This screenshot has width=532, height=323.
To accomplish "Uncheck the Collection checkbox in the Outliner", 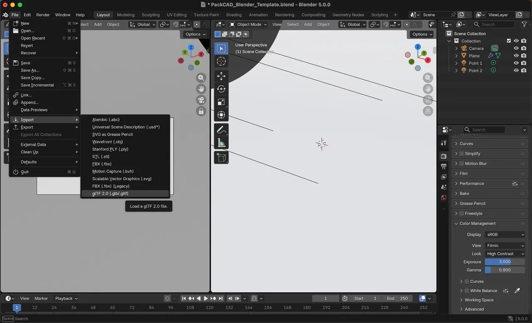I will (x=509, y=41).
